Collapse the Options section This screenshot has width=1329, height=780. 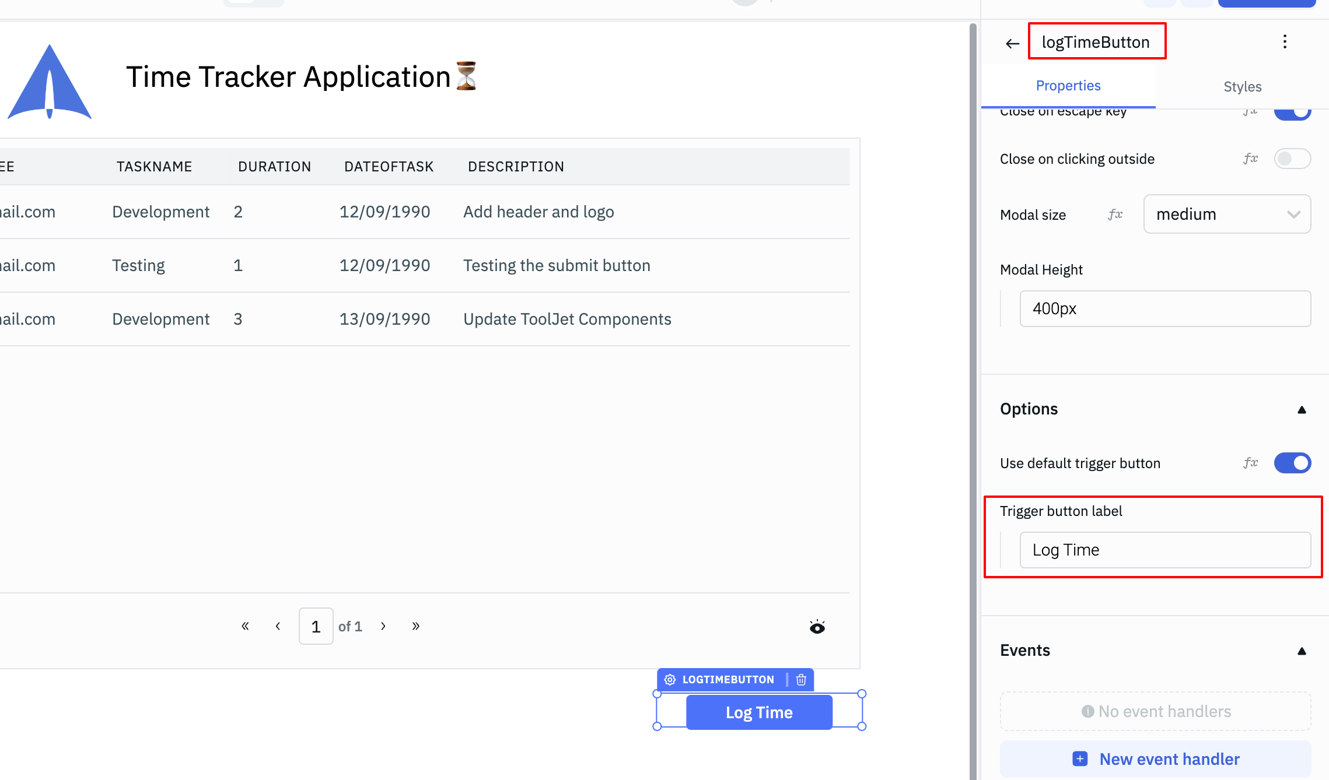click(1301, 410)
